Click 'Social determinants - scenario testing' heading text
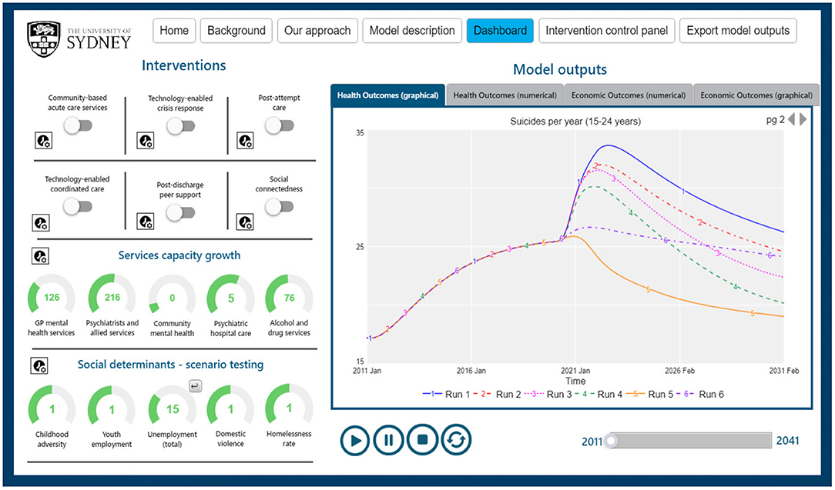 click(170, 365)
